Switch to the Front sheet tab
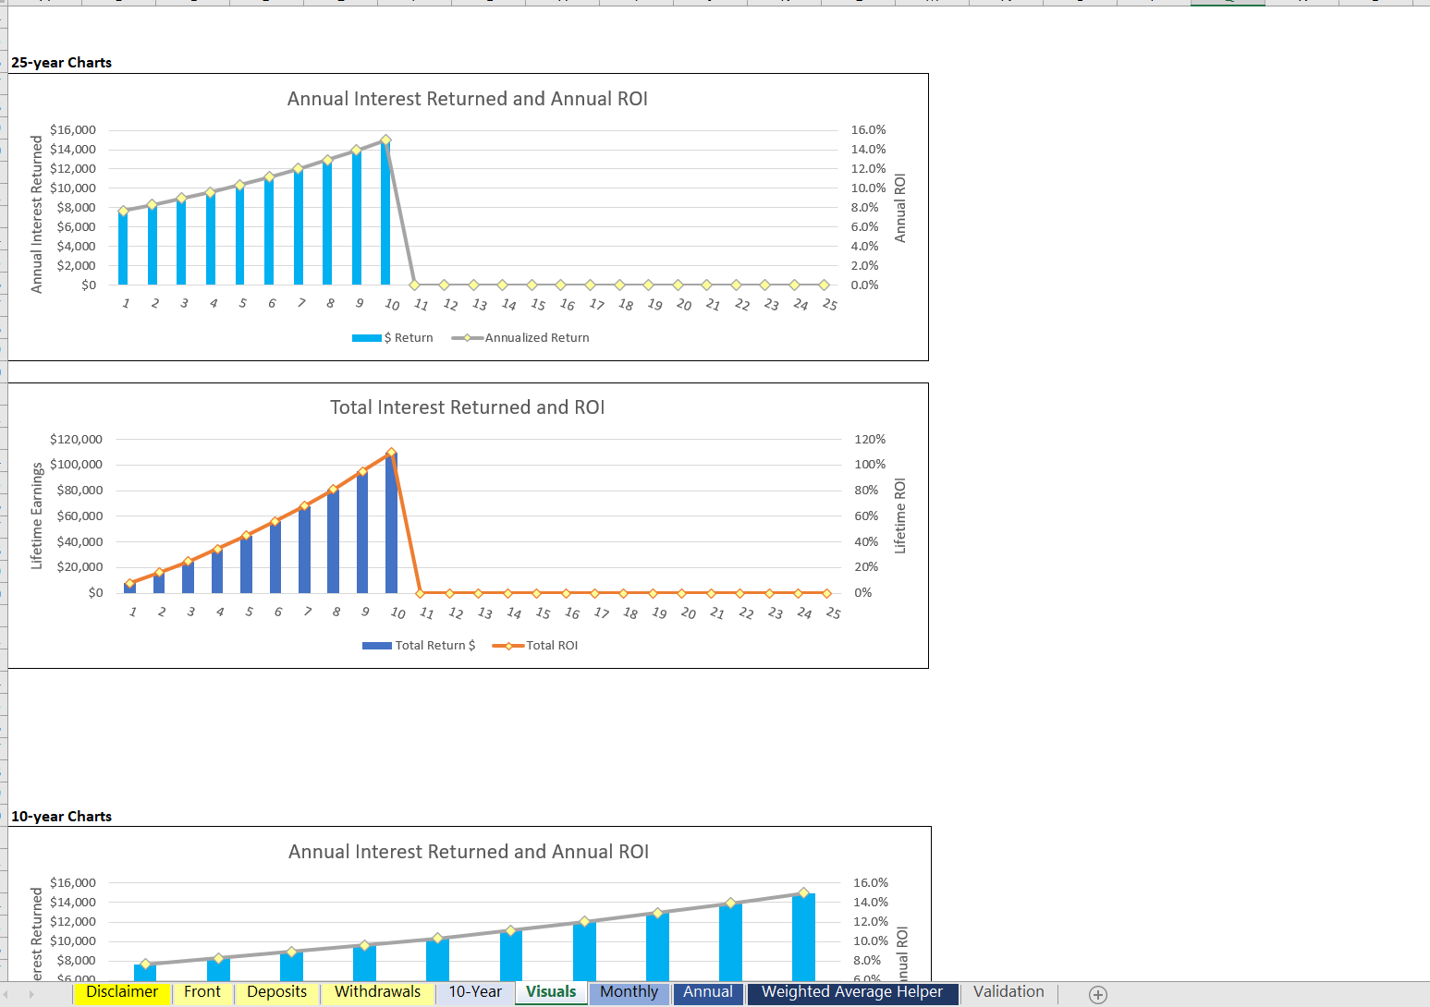 [202, 992]
